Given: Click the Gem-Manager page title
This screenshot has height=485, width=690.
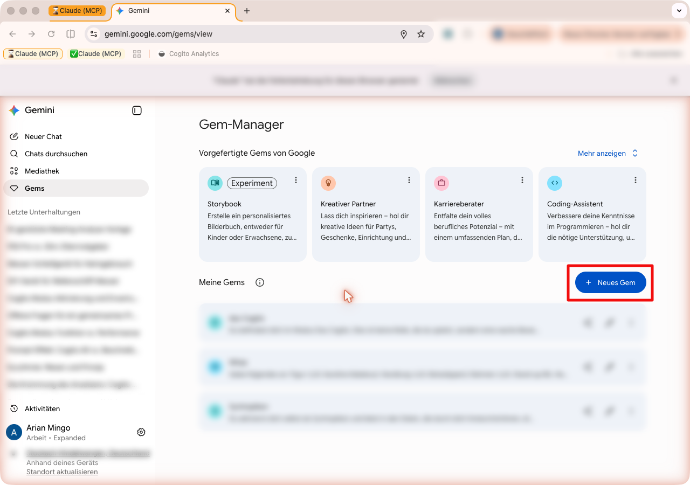Looking at the screenshot, I should 241,124.
